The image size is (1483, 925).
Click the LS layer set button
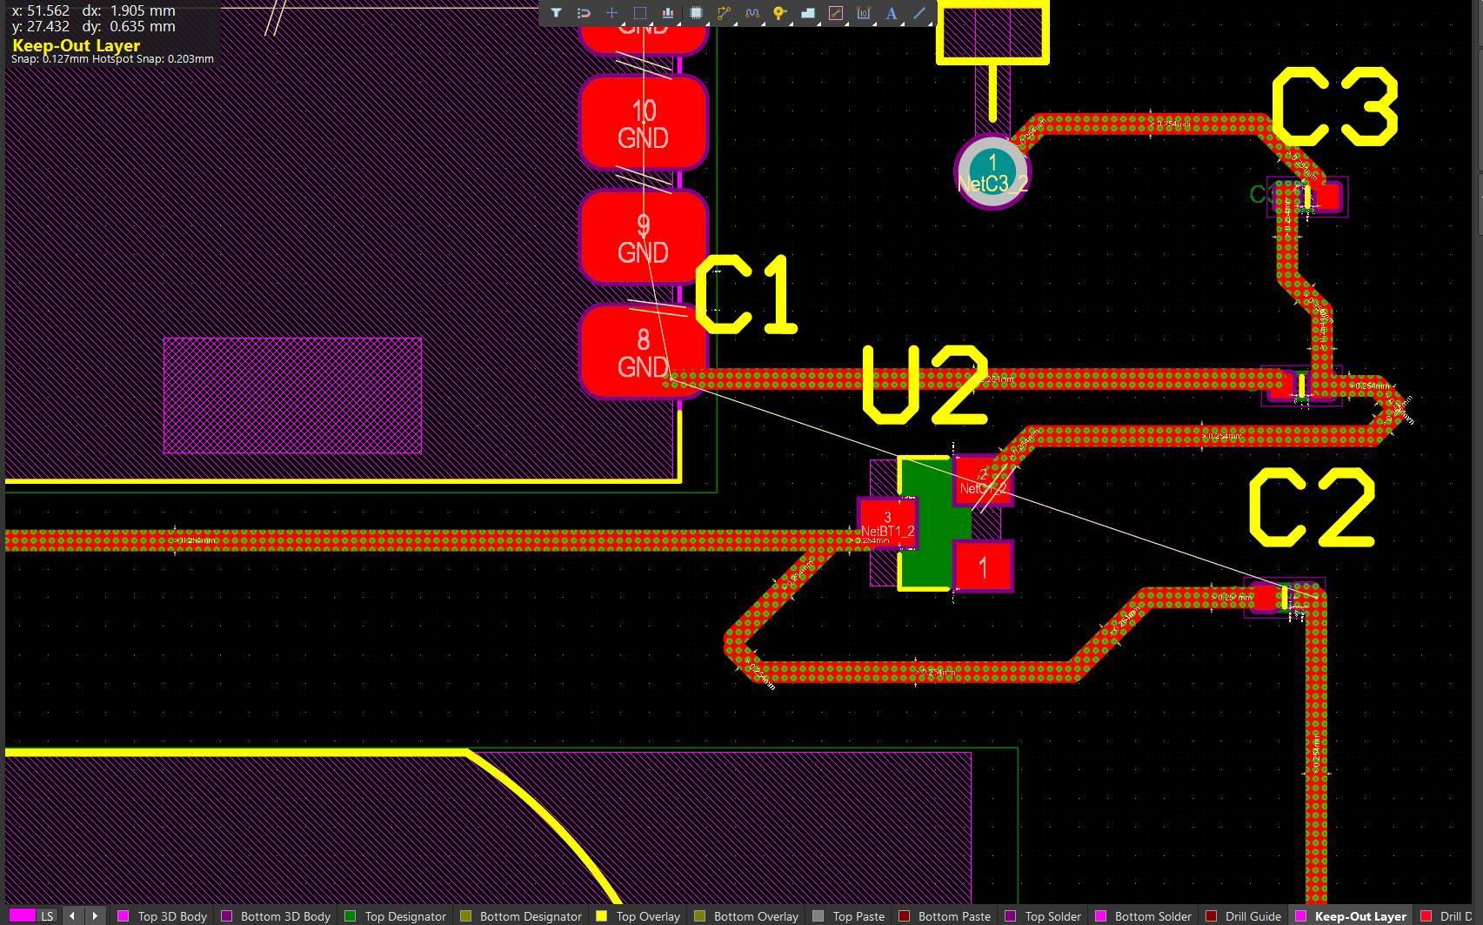[x=48, y=915]
